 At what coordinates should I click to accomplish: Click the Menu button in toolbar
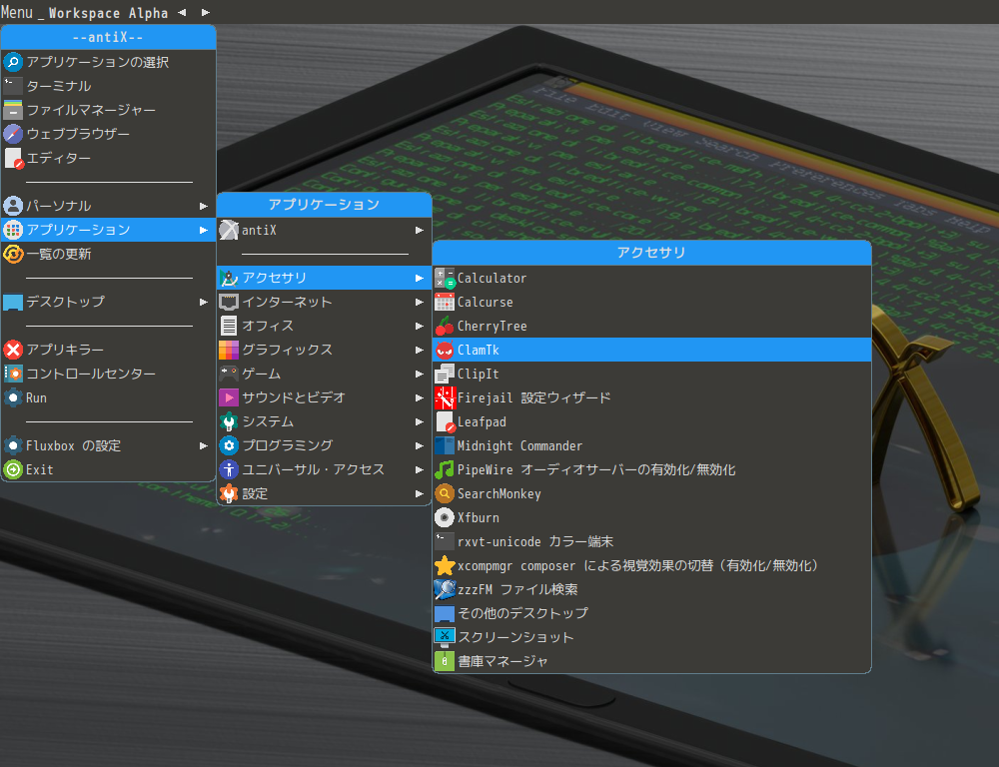tap(17, 12)
